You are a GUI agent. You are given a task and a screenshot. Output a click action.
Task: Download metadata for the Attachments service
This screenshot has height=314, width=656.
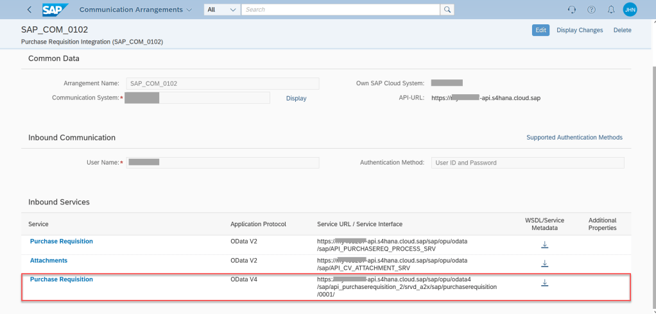point(544,263)
